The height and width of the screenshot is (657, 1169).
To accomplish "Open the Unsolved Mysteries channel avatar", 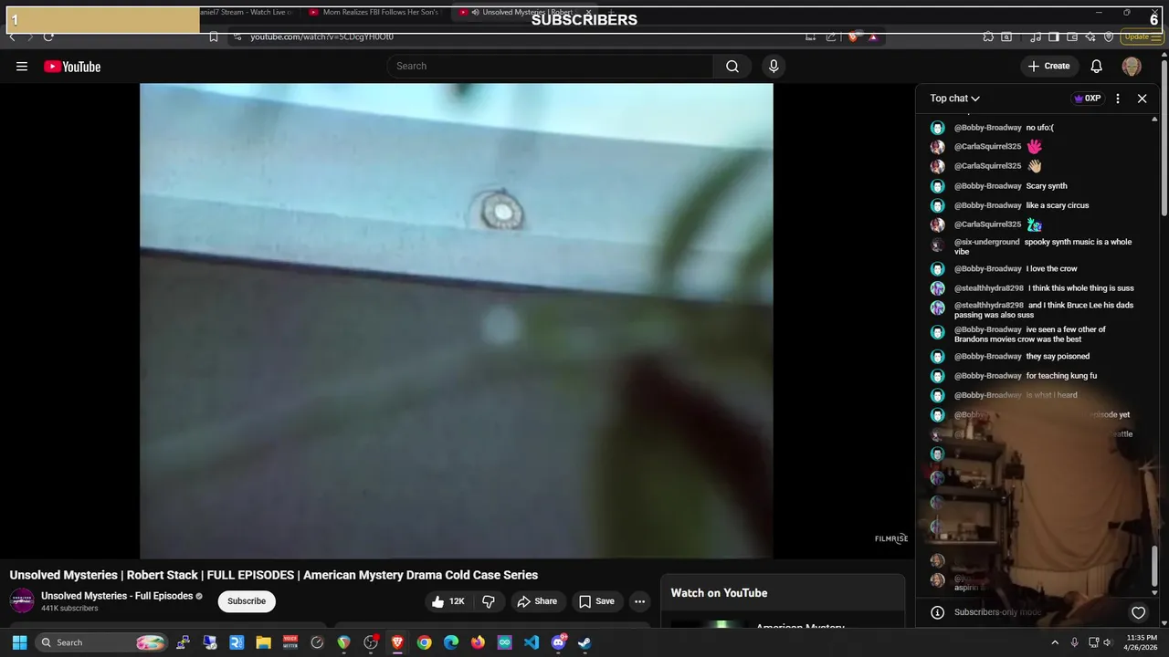I will click(22, 600).
